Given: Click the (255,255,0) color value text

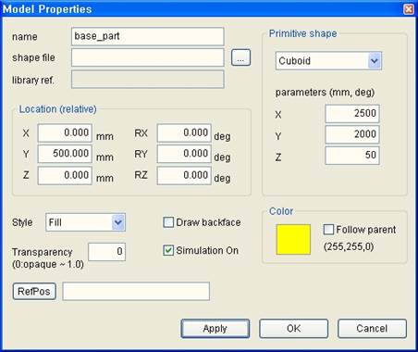Looking at the screenshot, I should [x=349, y=246].
